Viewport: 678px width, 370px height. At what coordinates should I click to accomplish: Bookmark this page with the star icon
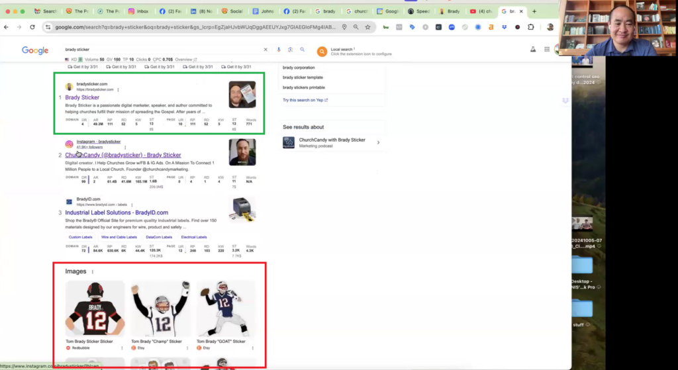coord(367,26)
